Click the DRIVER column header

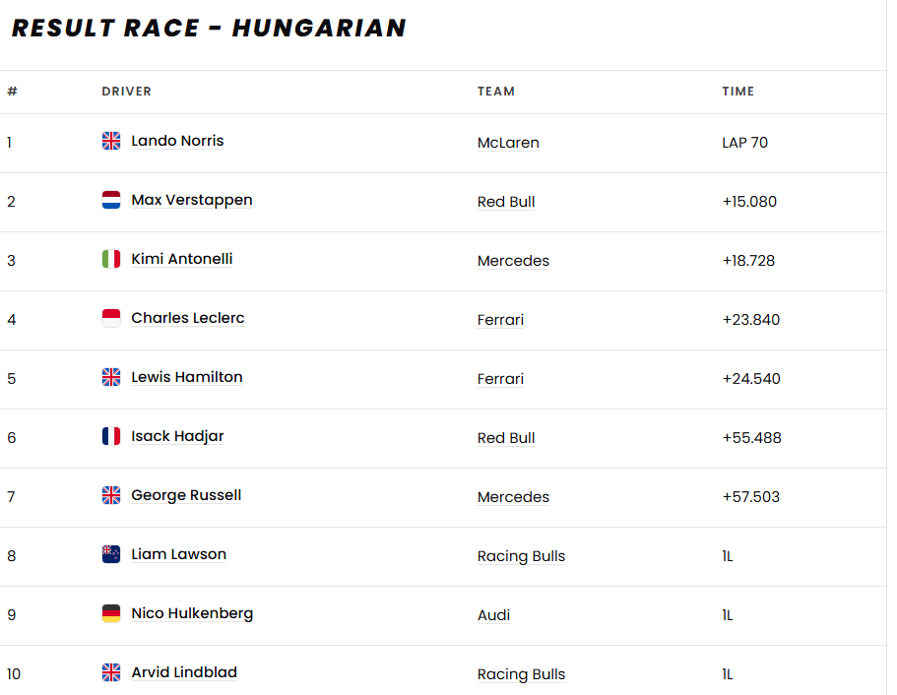click(x=126, y=92)
